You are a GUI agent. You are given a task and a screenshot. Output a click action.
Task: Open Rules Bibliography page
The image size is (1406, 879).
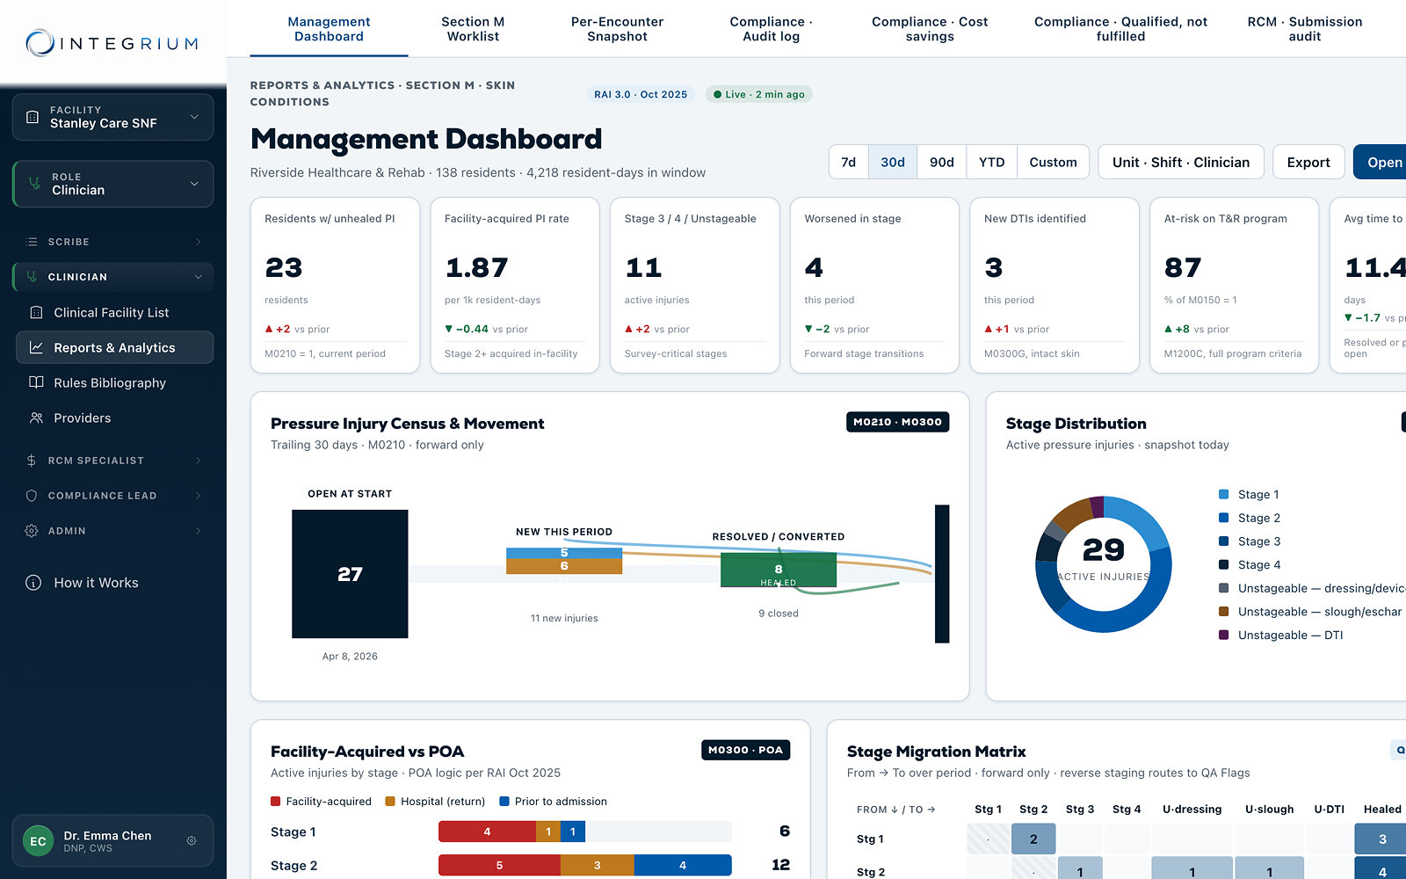114,382
